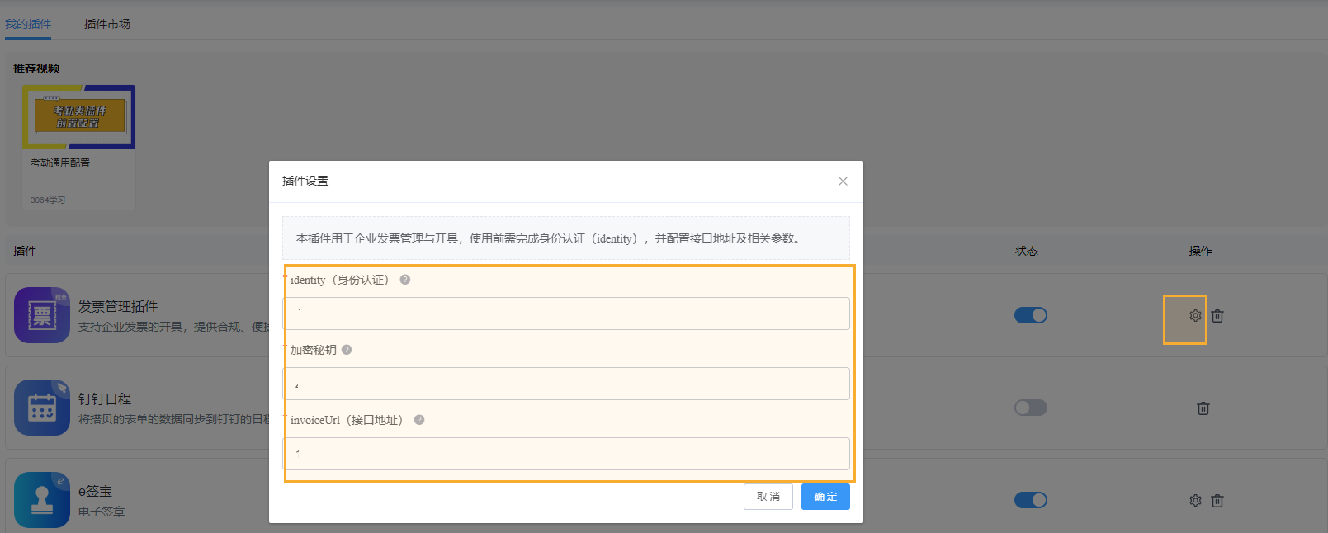Click help icon beside identity（身份认证）
The height and width of the screenshot is (533, 1328).
(405, 280)
